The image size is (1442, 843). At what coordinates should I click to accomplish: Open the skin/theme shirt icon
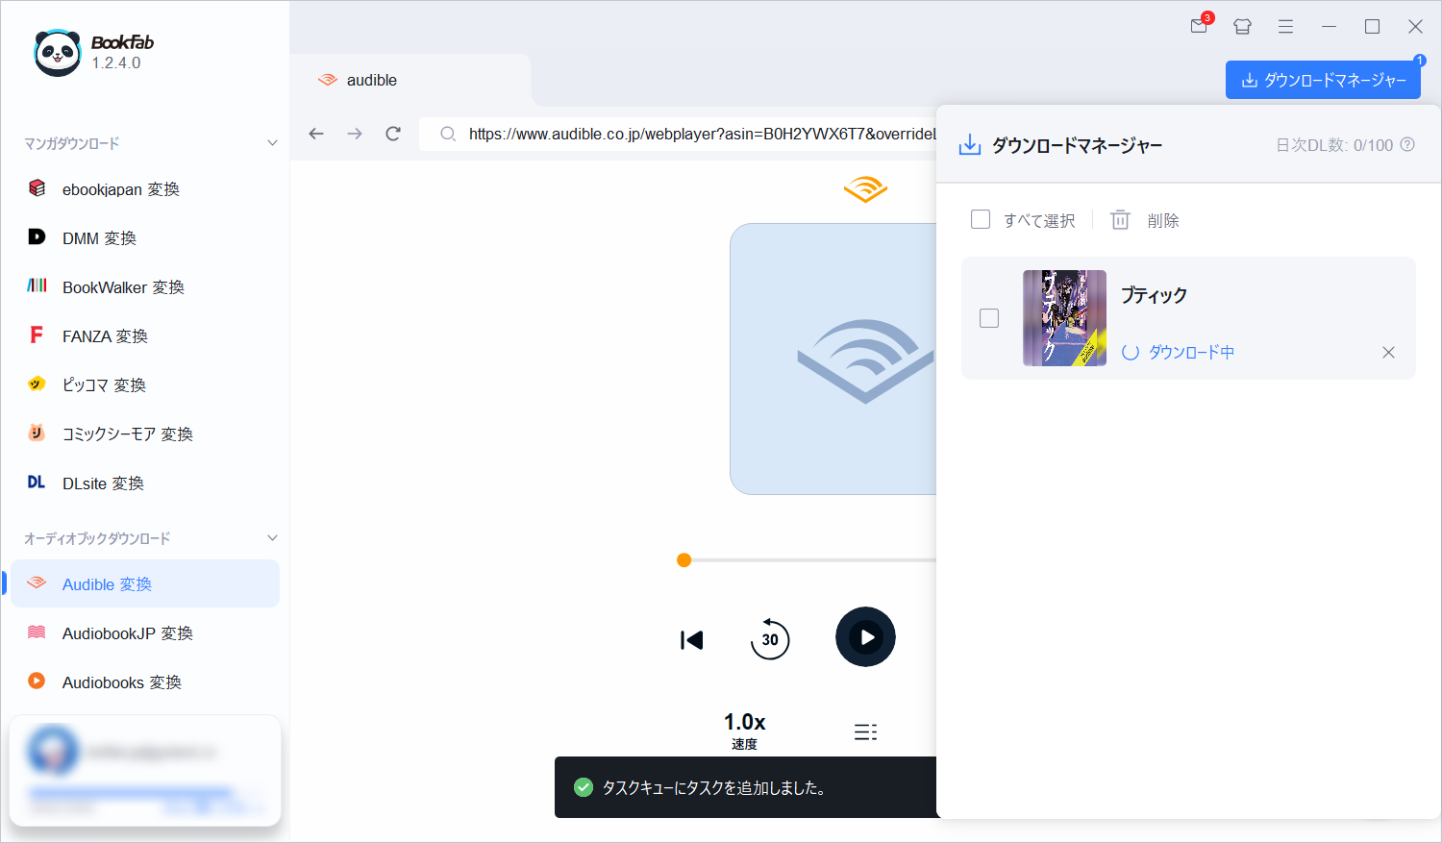(x=1242, y=27)
